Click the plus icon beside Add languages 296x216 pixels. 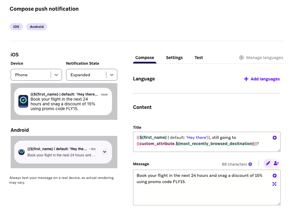click(x=246, y=79)
